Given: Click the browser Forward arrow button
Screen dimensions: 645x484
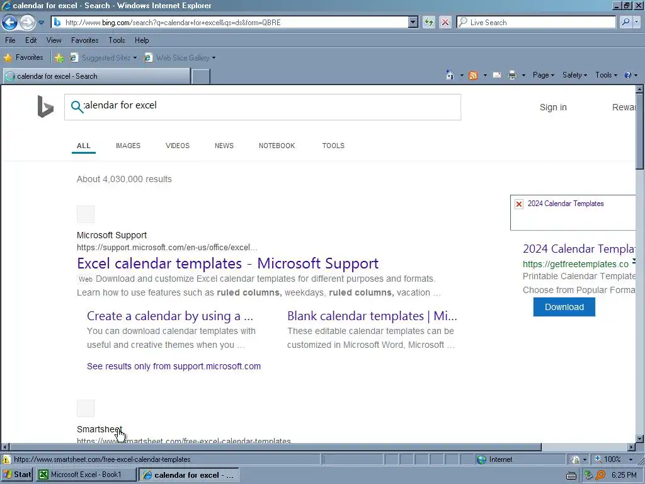Looking at the screenshot, I should [x=27, y=22].
